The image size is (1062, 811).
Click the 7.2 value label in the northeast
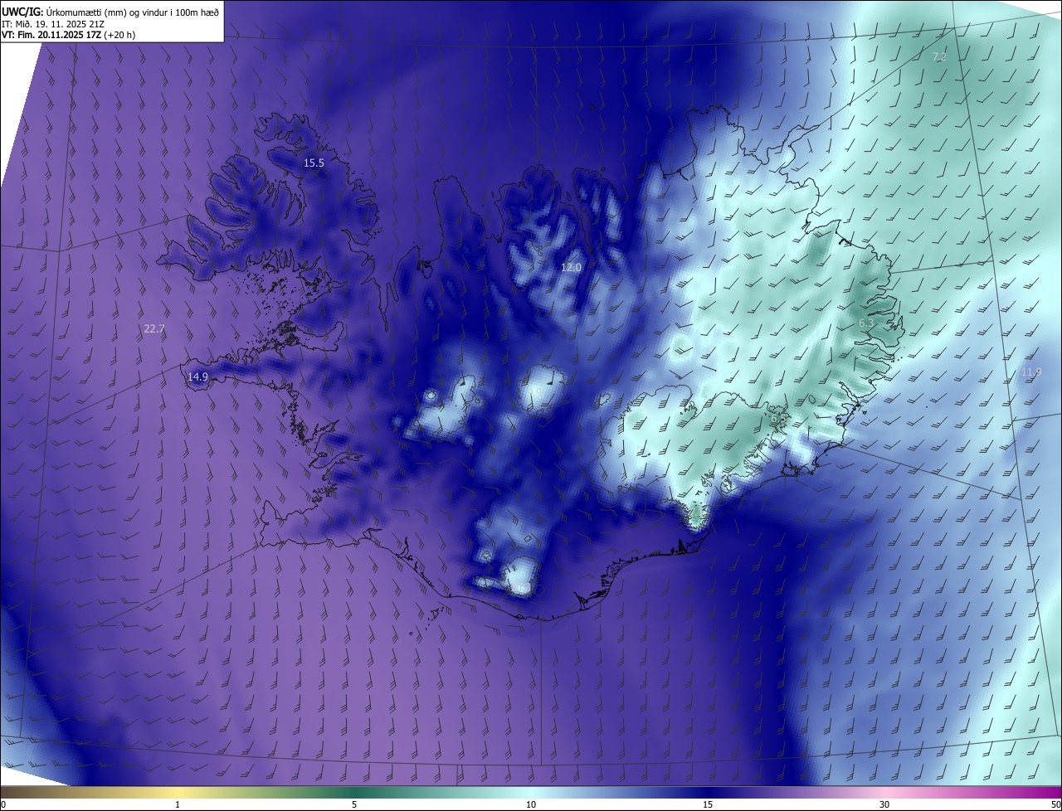tap(939, 57)
